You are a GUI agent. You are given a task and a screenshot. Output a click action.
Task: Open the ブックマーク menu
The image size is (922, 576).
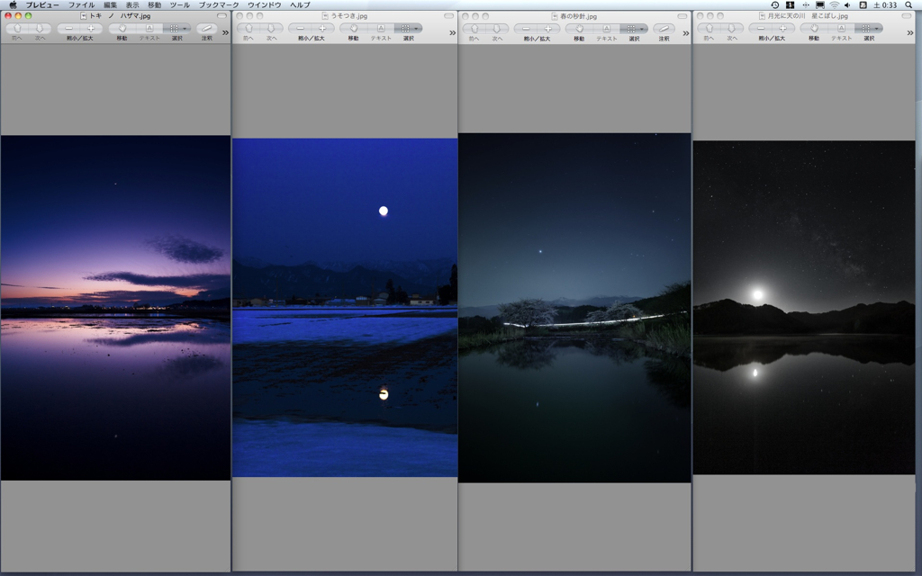(219, 5)
